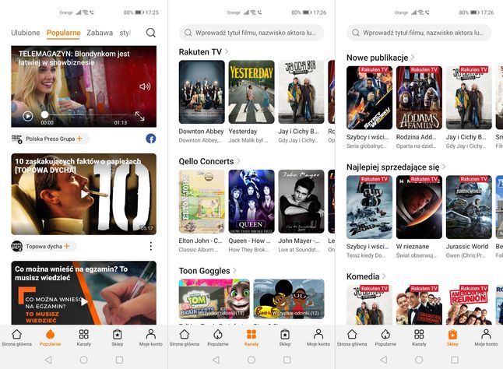Focus search field in right Sklep screen

pos(419,33)
